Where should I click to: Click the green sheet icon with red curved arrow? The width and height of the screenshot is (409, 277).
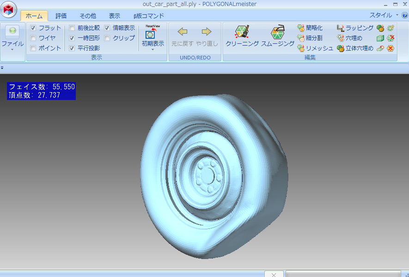point(380,48)
